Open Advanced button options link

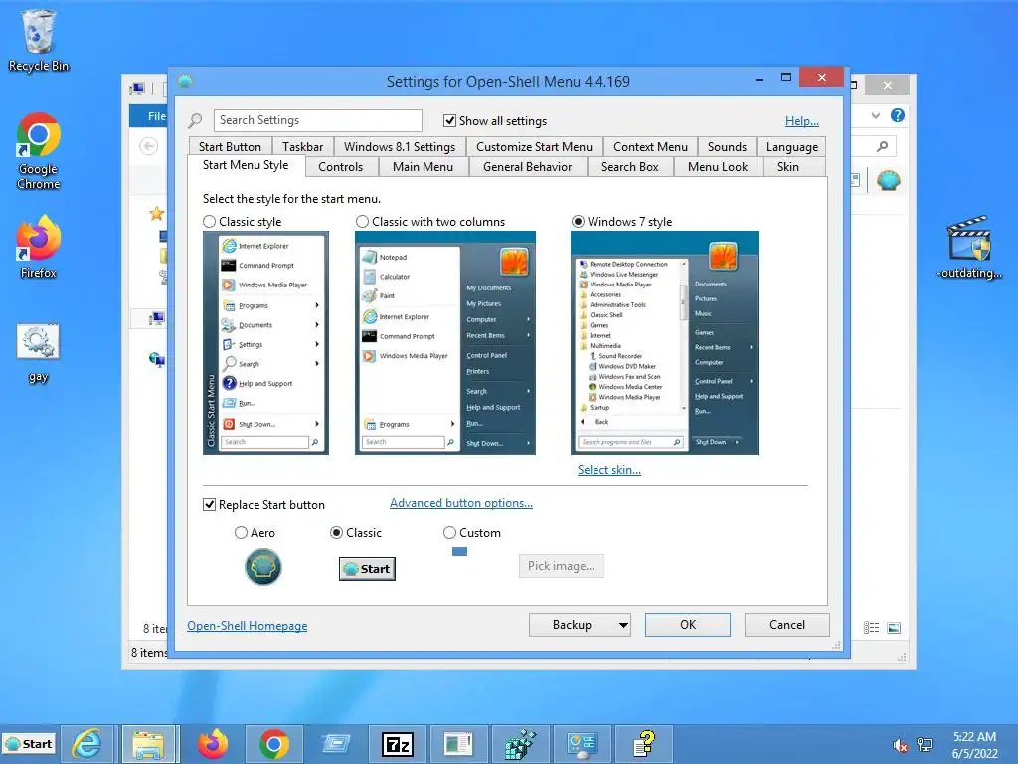tap(461, 502)
